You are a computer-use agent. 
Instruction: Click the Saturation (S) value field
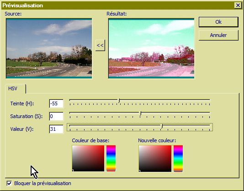tap(56, 116)
